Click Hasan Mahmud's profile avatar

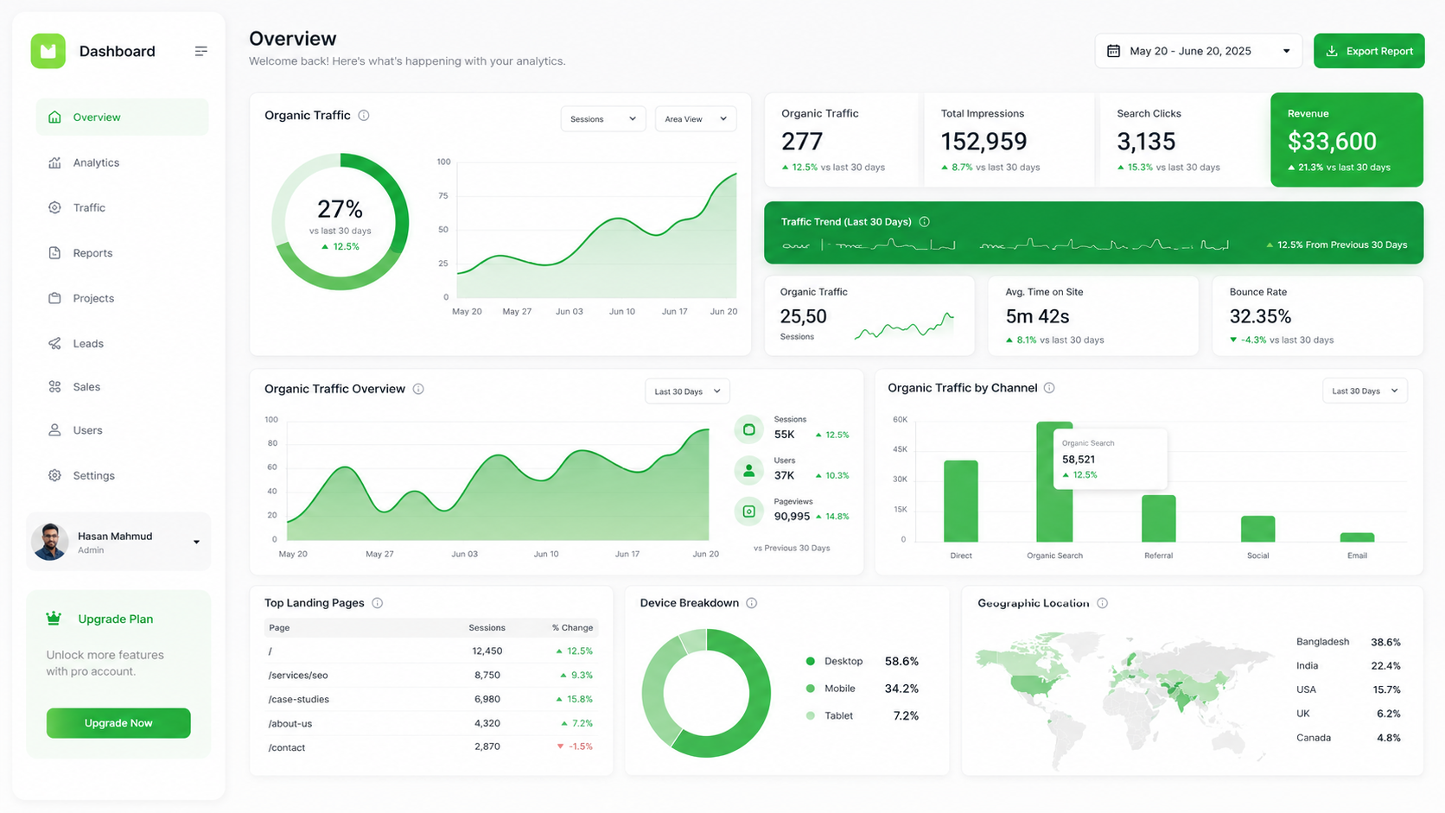[x=50, y=542]
